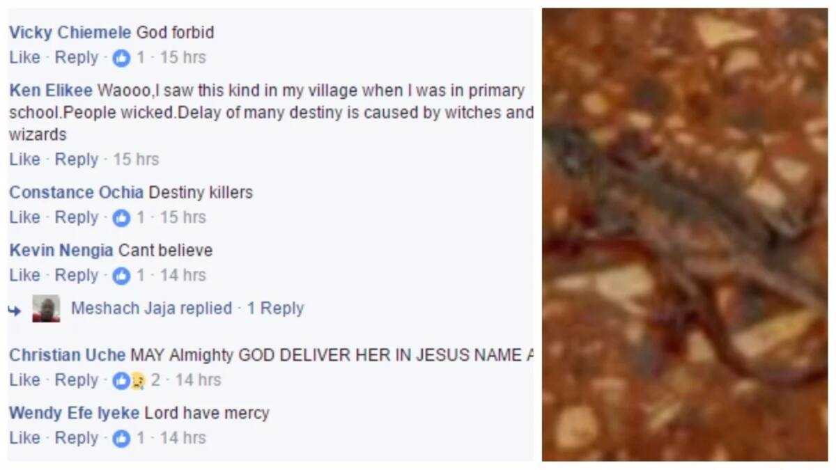Click the like reaction icon under Wendy Efe Iyeke's comment
This screenshot has width=836, height=470.
121,438
